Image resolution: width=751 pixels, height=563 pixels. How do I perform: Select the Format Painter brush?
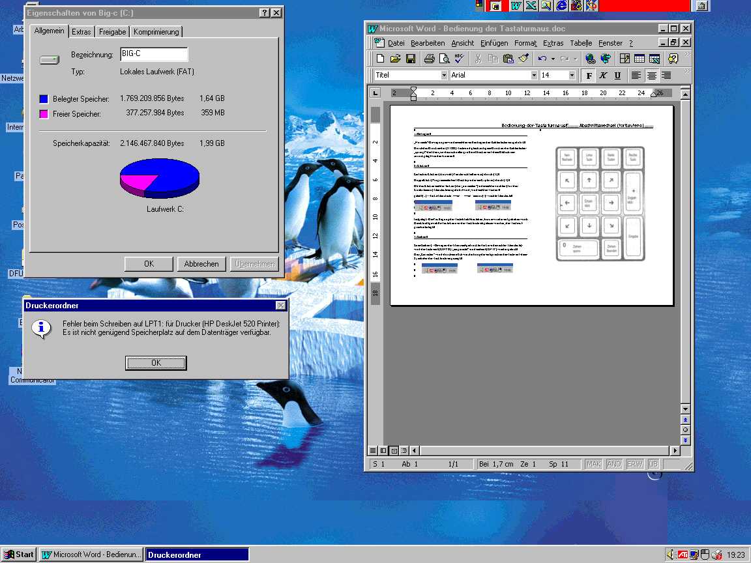click(x=523, y=59)
